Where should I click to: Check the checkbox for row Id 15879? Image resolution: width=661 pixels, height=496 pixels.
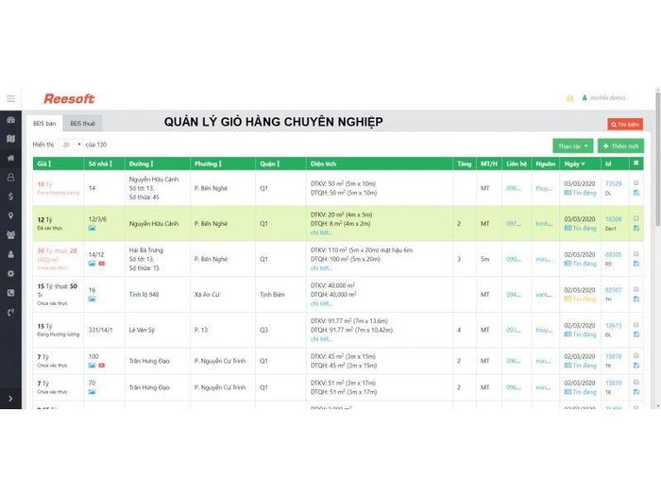pos(636,382)
